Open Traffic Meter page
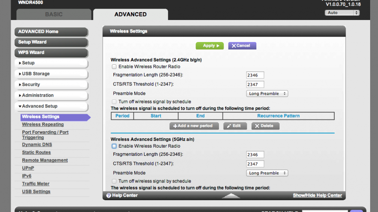This screenshot has width=378, height=212. click(x=36, y=184)
